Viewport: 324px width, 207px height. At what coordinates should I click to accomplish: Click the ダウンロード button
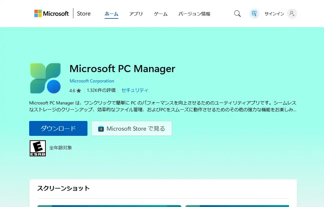(58, 128)
